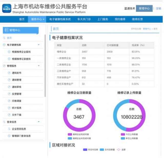Open the 服务中心 dropdown menu
Image resolution: width=164 pixels, height=158 pixels.
tap(38, 19)
